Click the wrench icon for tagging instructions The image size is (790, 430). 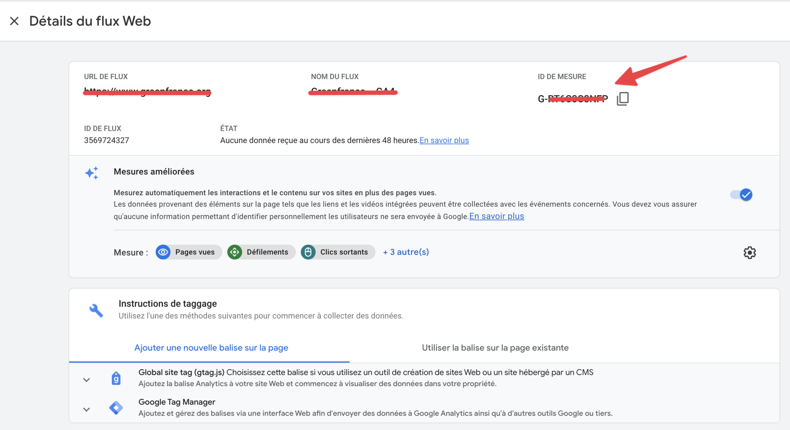96,310
